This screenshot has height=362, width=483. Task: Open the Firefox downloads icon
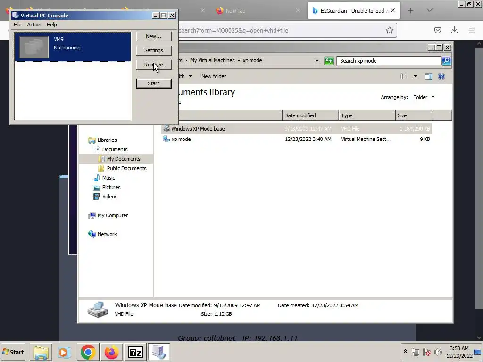point(454,30)
